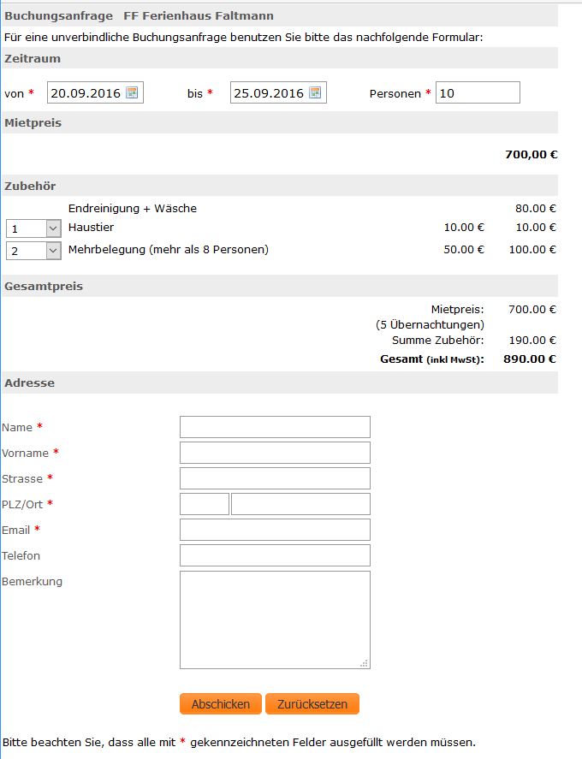Image resolution: width=582 pixels, height=759 pixels.
Task: Click the PLZ postal code field
Action: [205, 504]
